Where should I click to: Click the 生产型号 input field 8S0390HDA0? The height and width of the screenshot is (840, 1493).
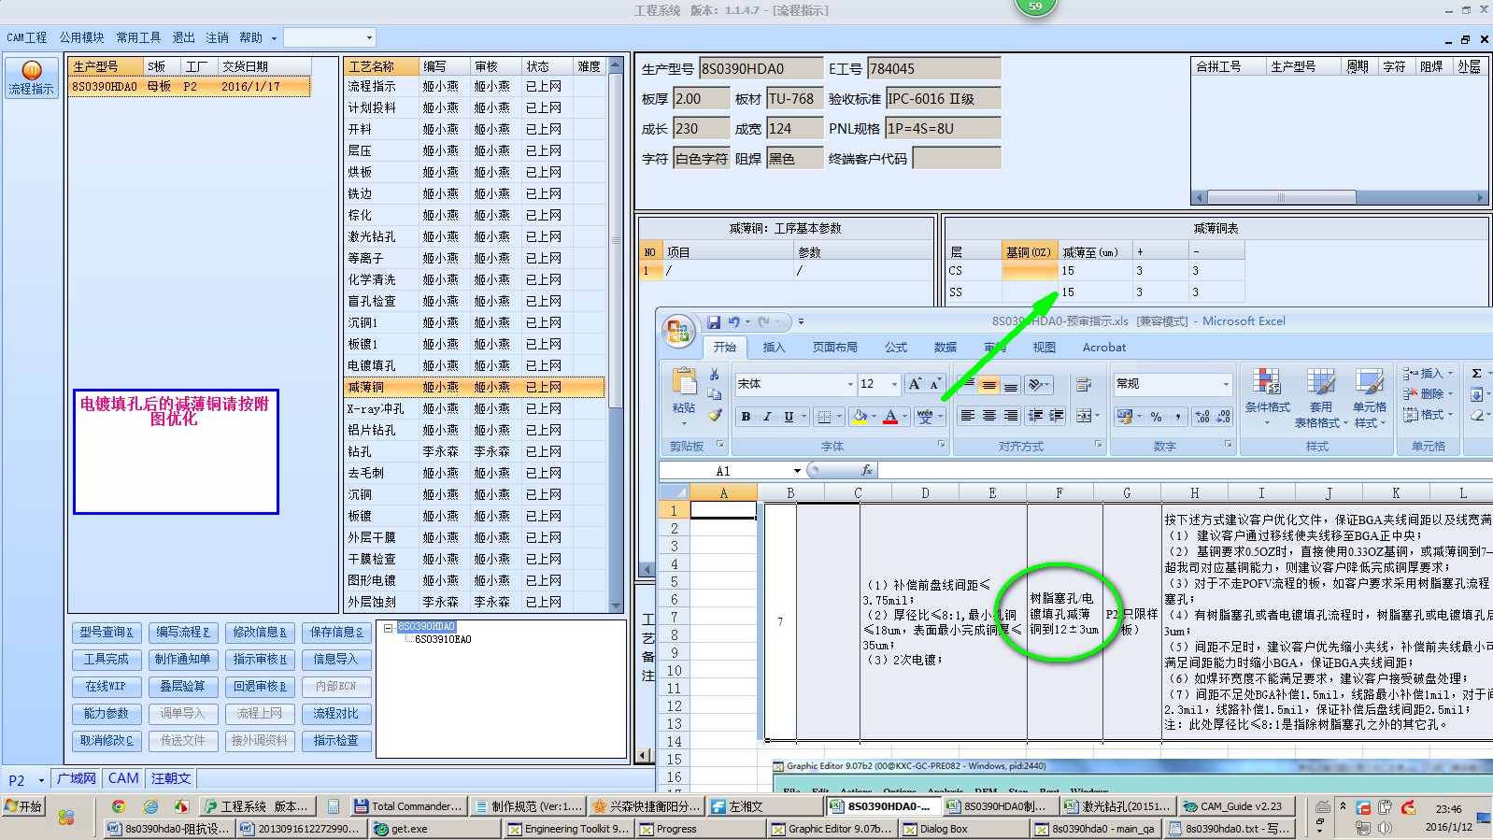pyautogui.click(x=761, y=68)
